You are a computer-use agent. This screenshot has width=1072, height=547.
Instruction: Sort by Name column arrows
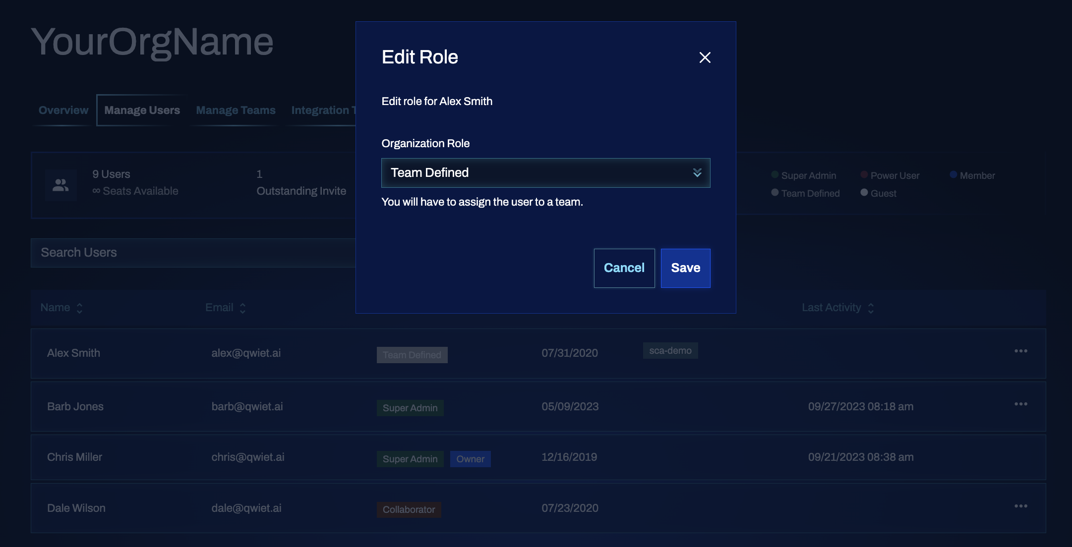click(x=79, y=308)
